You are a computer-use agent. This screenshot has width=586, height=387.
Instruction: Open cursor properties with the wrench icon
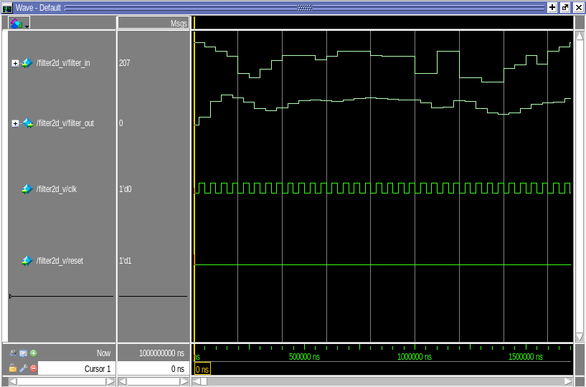(x=23, y=368)
